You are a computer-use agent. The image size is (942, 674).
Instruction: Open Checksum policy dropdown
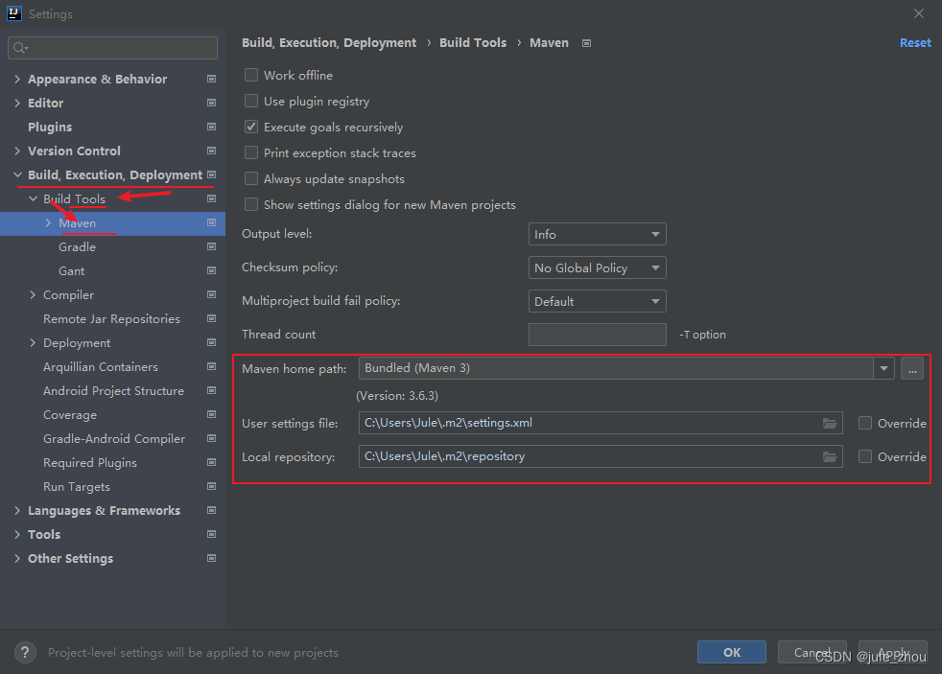(x=598, y=267)
